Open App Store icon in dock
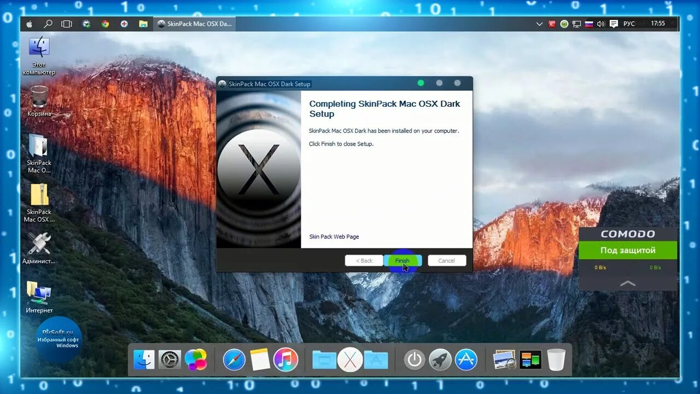 [466, 360]
